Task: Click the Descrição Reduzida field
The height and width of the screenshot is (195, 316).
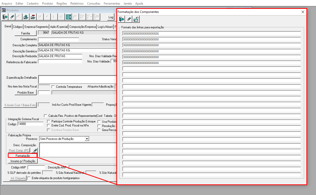Action: click(60, 56)
